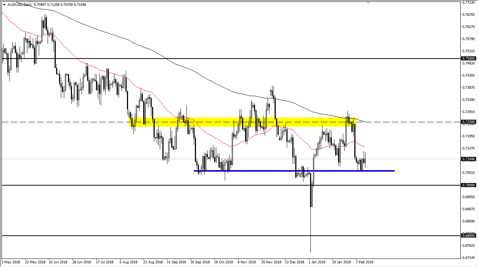Click the time scale at the chart bottom

[x=221, y=261]
